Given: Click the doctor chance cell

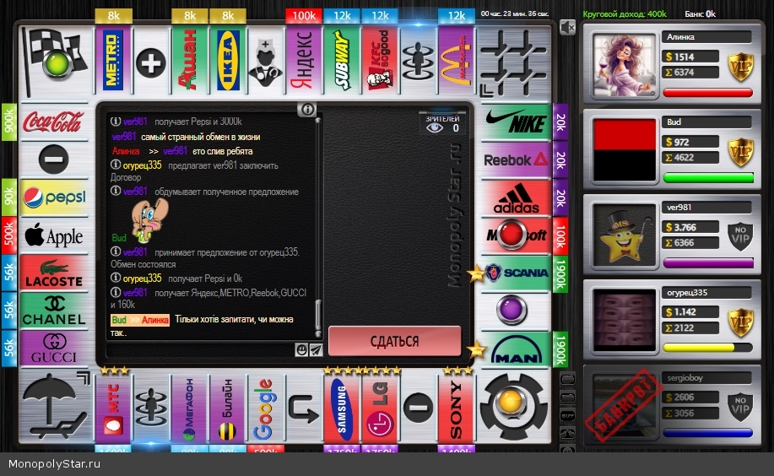Looking at the screenshot, I should [x=266, y=62].
